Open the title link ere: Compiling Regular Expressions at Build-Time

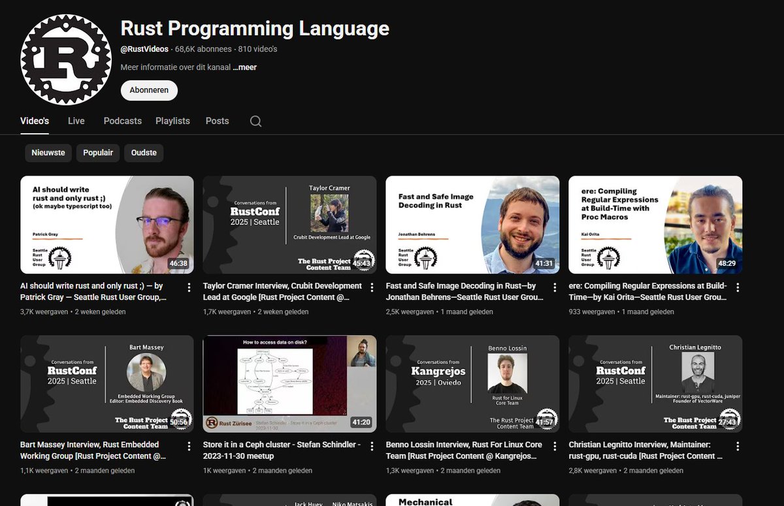(x=647, y=291)
